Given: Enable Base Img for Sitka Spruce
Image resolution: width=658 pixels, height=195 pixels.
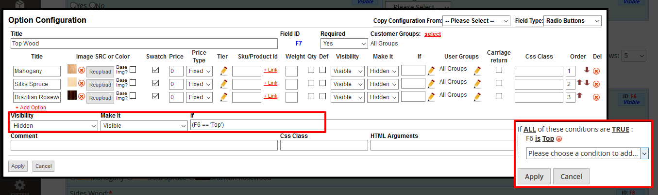Looking at the screenshot, I should coord(133,82).
